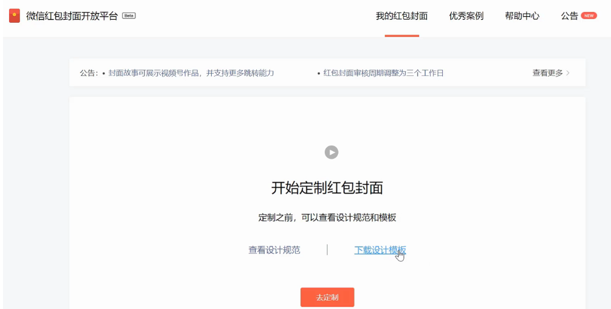Click the 开始定制红包封面 heading

[327, 188]
